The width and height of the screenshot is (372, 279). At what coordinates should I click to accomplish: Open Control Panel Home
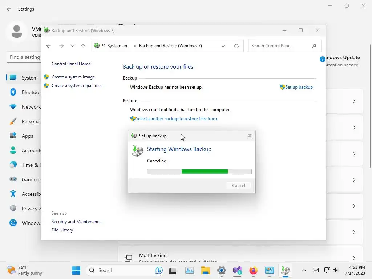(x=71, y=64)
